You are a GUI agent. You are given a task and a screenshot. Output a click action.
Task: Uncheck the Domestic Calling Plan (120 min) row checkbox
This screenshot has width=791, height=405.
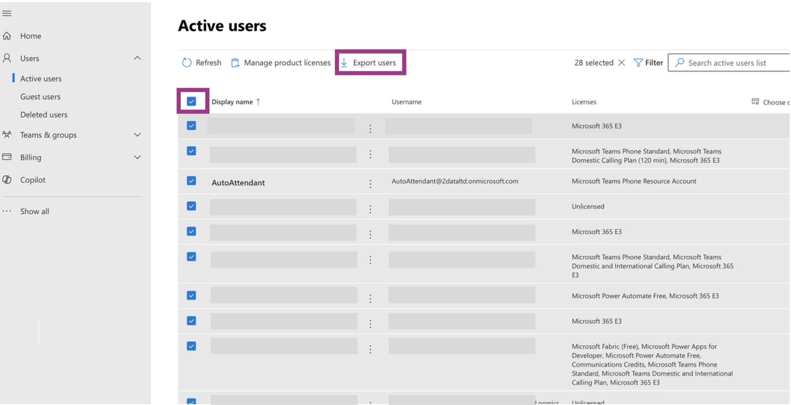pyautogui.click(x=192, y=151)
